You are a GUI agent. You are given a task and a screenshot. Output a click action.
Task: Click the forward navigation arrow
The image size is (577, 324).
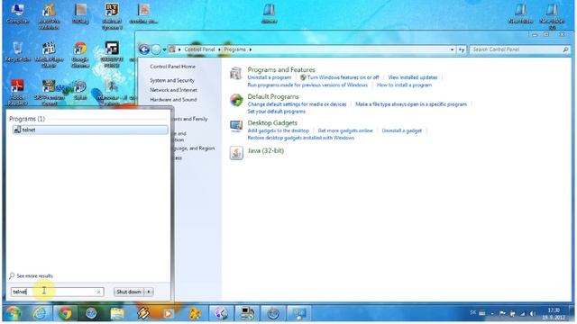click(156, 49)
